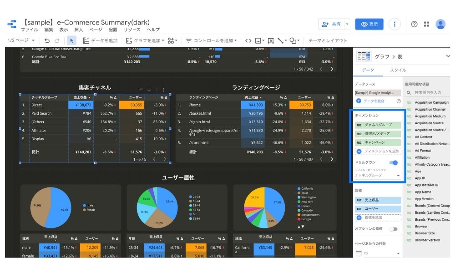Open the リソース menu
The height and width of the screenshot is (273, 455).
pos(132,30)
